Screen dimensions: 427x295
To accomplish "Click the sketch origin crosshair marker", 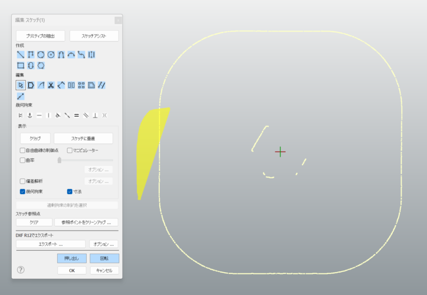I will (280, 152).
